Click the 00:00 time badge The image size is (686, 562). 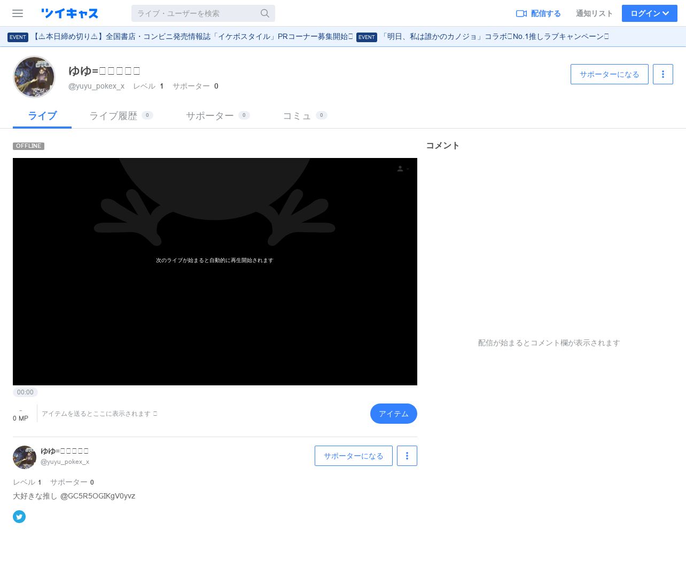(25, 392)
